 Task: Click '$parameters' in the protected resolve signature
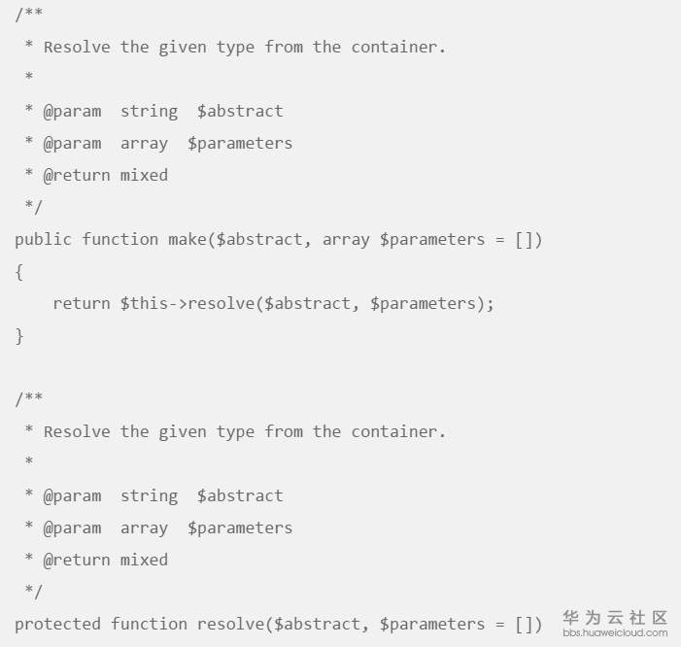[432, 624]
